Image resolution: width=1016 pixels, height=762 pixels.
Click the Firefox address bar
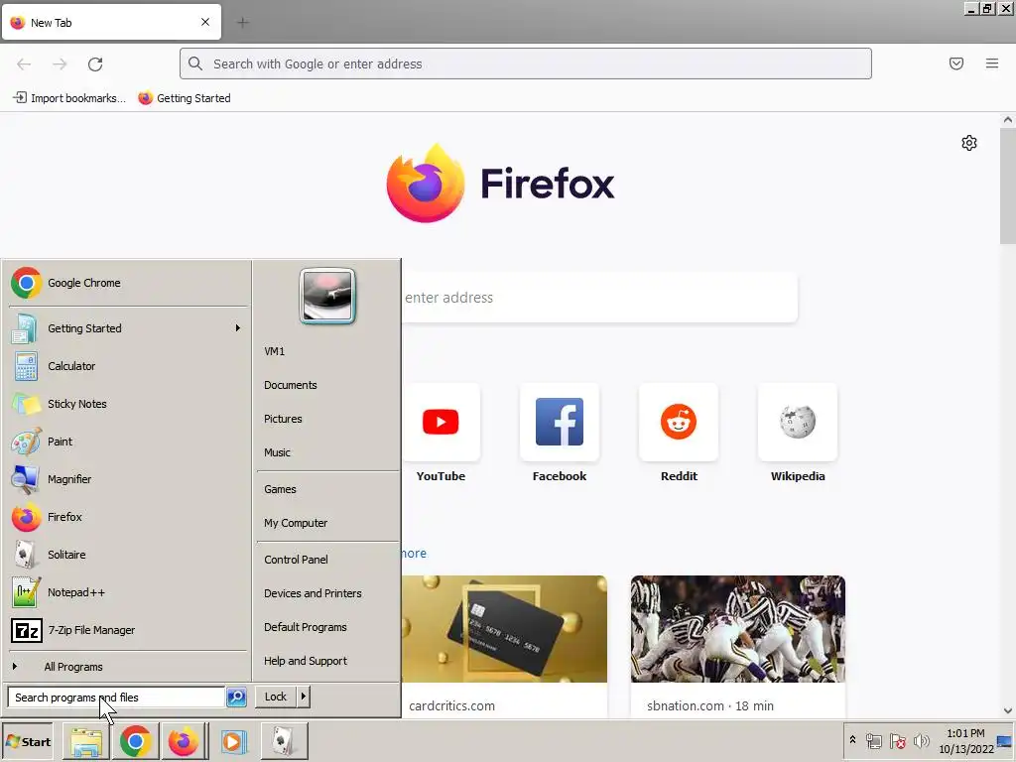pos(526,63)
